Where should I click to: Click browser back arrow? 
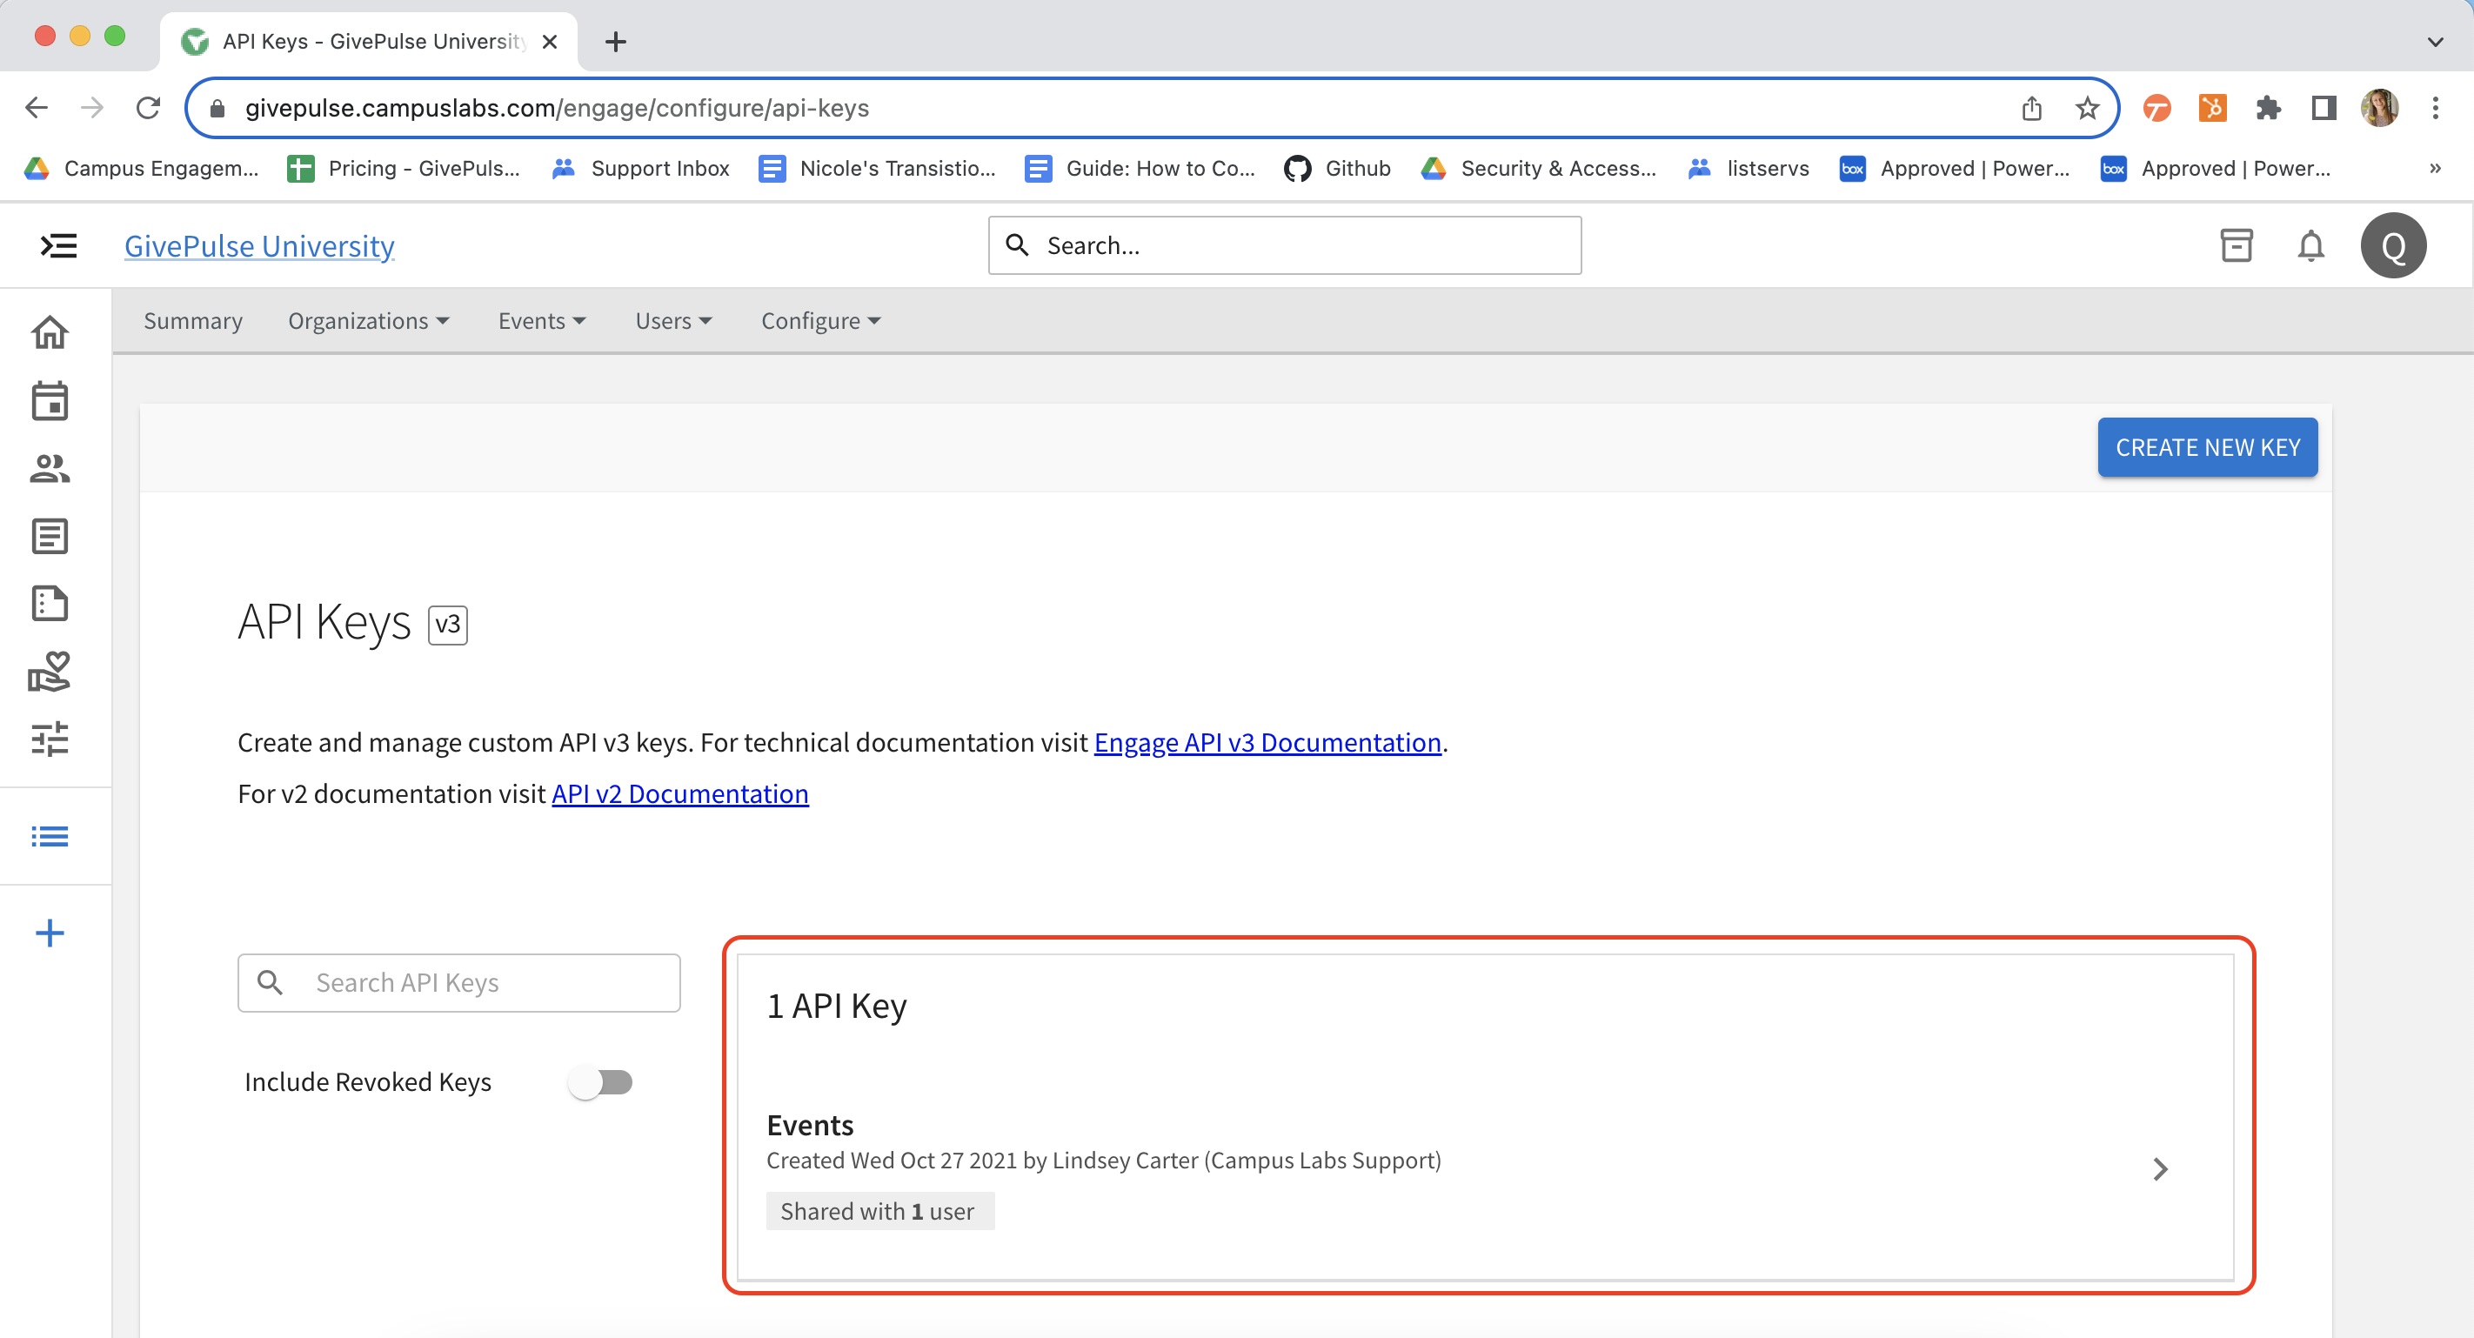click(x=37, y=108)
